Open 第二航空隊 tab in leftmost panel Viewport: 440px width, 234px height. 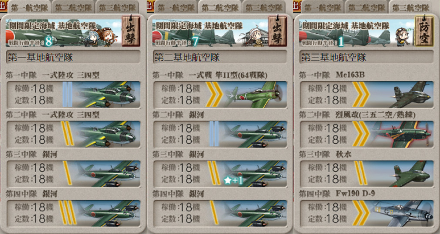(x=73, y=7)
